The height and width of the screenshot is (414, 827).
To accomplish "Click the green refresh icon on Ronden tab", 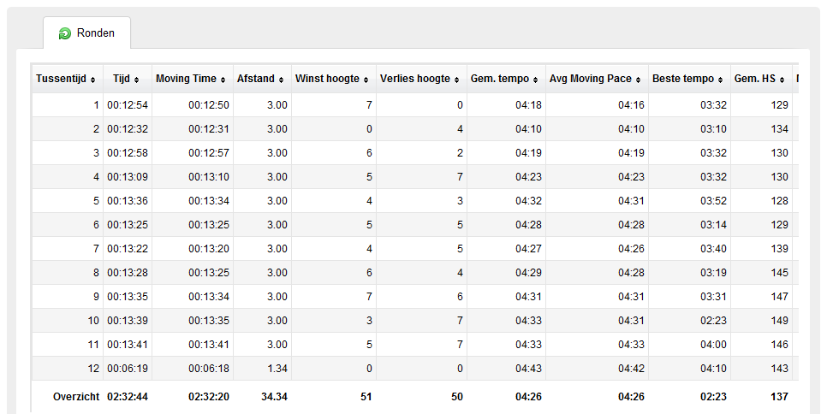I will (65, 33).
